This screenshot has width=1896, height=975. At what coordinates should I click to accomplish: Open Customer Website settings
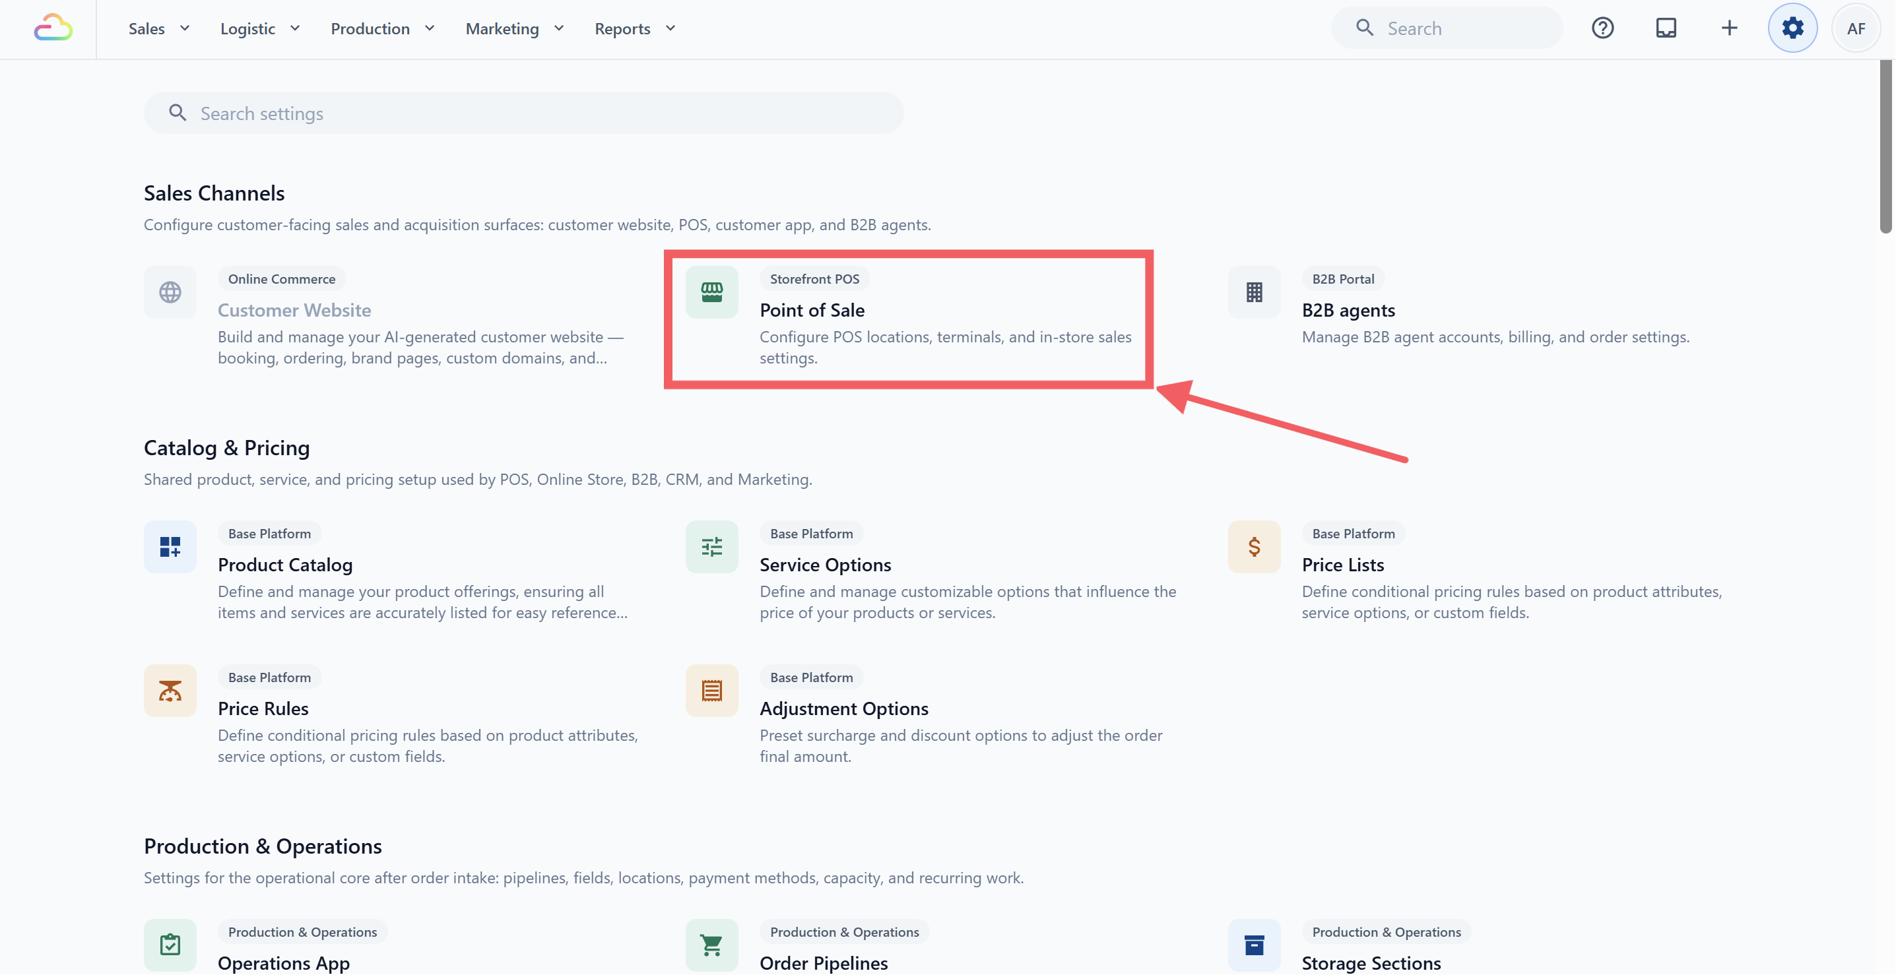click(294, 310)
